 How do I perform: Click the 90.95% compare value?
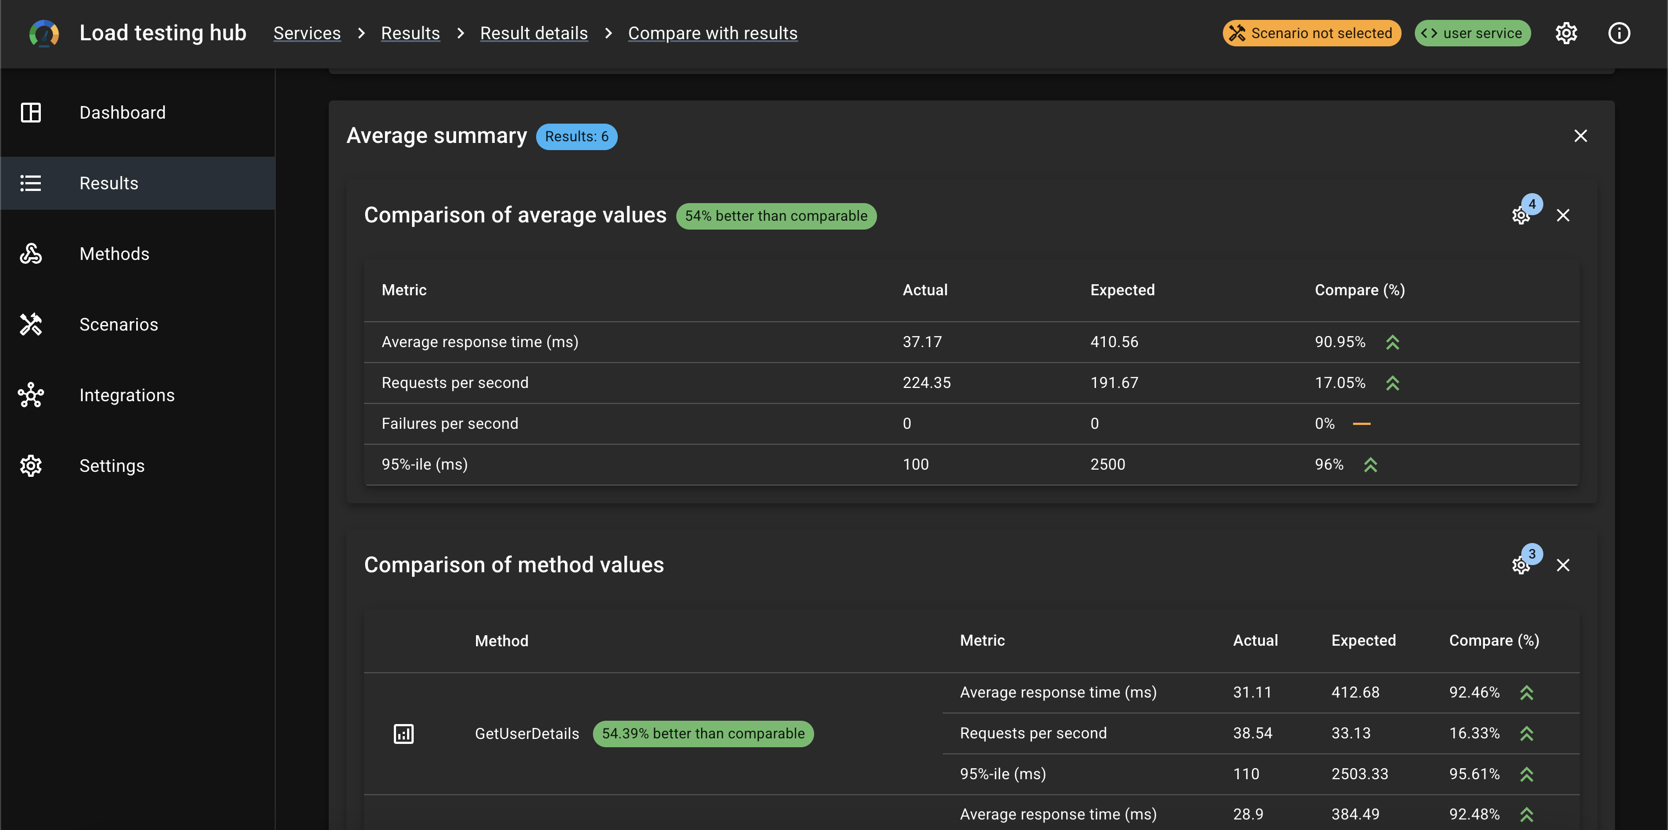point(1340,342)
